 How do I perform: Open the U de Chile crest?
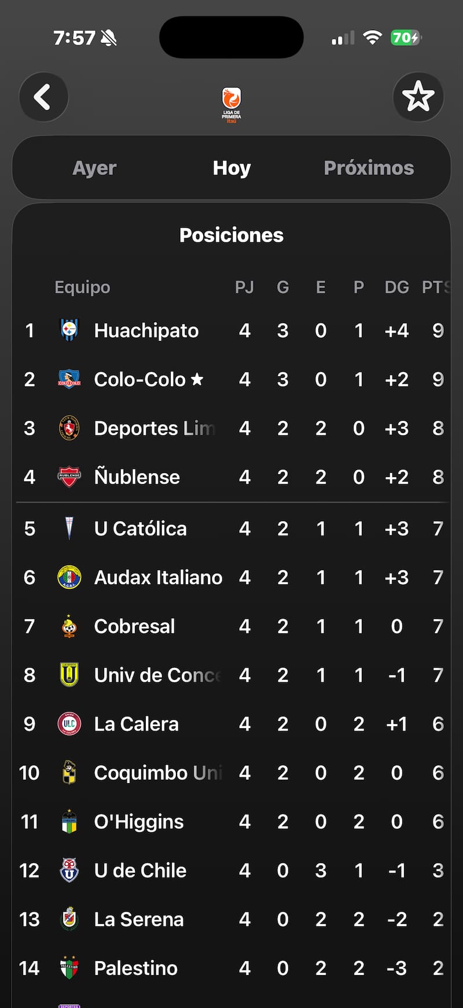point(69,871)
